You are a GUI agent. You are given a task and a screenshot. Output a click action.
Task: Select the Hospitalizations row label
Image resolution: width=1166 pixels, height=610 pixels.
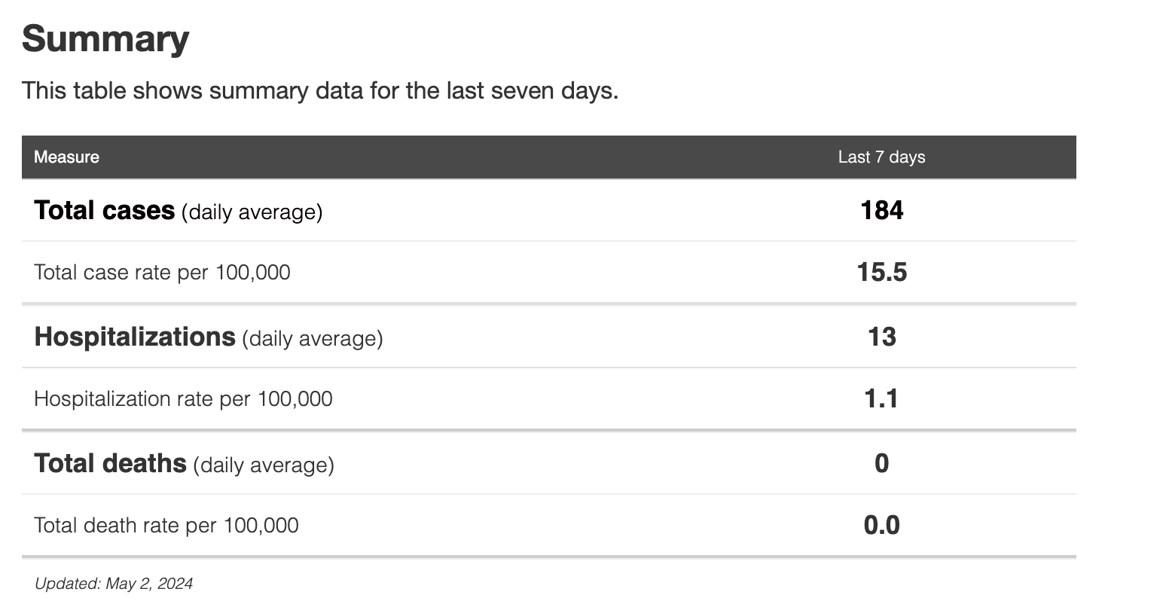pyautogui.click(x=135, y=337)
